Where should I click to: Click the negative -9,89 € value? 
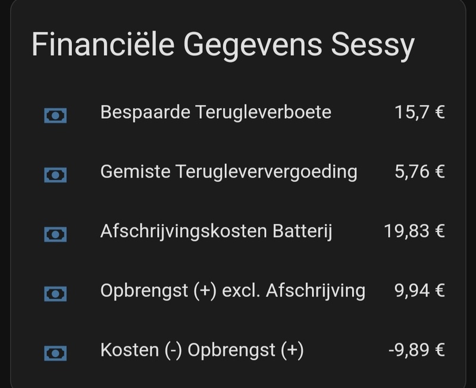pos(416,351)
